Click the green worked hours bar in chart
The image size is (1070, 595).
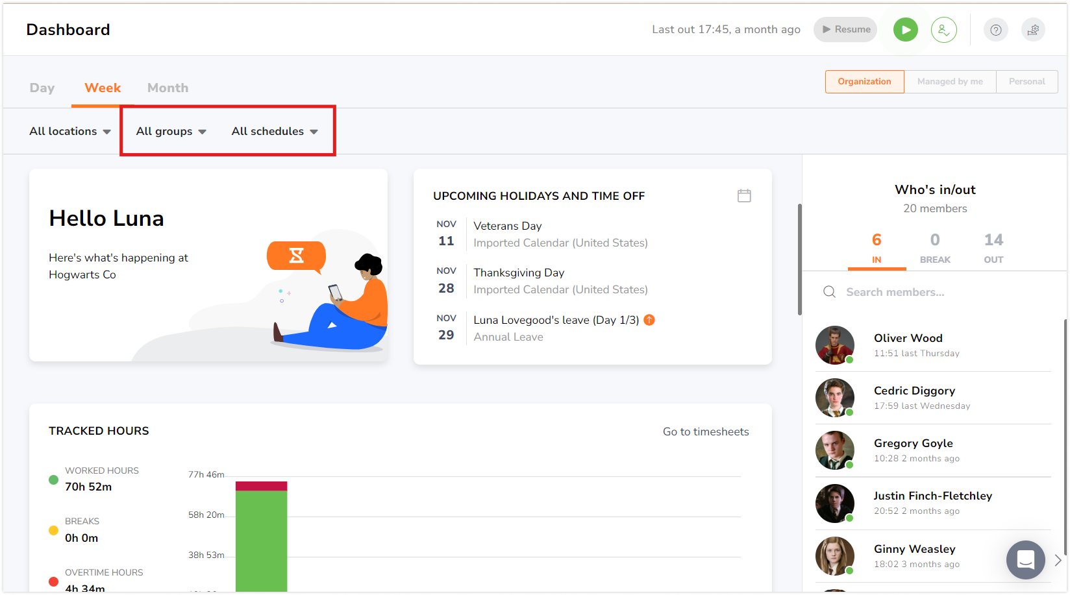coord(261,541)
